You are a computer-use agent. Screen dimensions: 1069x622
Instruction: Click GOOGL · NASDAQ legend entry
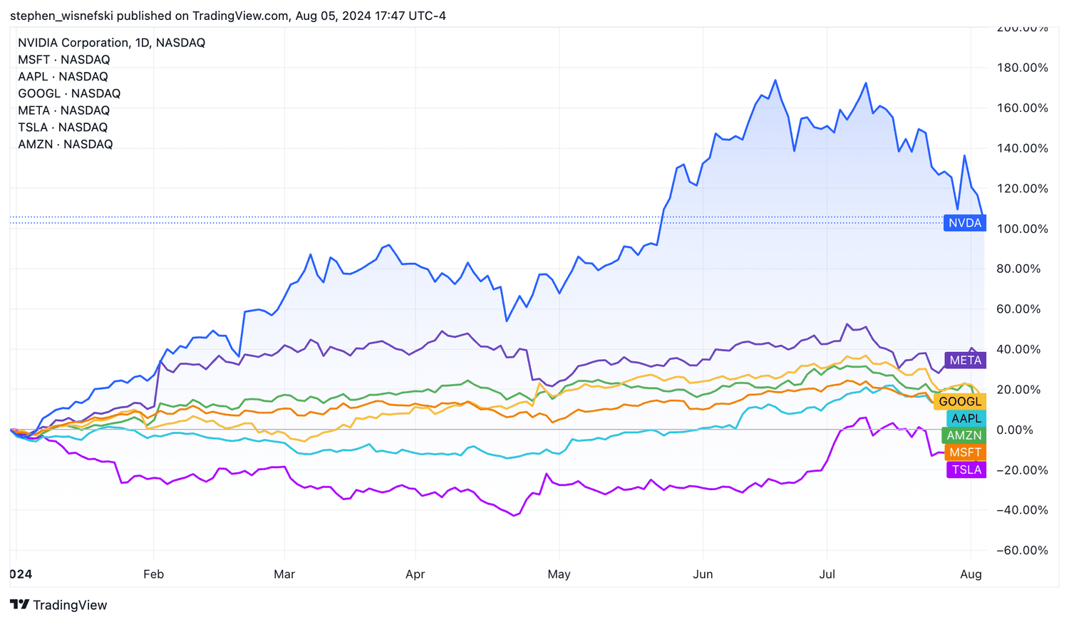pyautogui.click(x=69, y=93)
